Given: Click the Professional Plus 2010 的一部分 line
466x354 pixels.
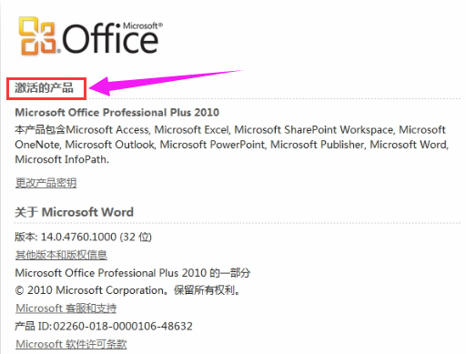Looking at the screenshot, I should tap(133, 273).
